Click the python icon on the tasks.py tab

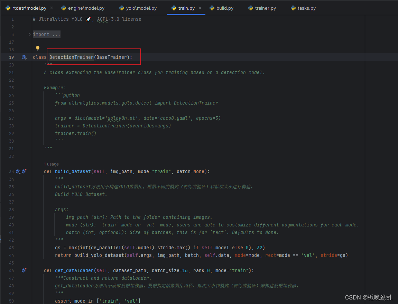293,8
